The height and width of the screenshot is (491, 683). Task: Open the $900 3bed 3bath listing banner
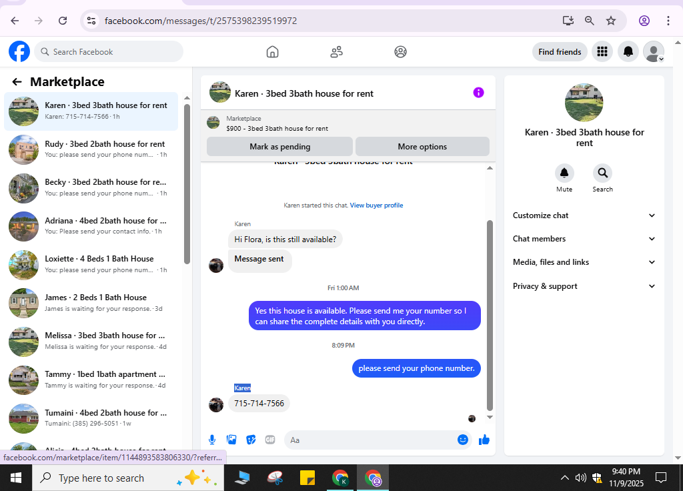click(348, 123)
